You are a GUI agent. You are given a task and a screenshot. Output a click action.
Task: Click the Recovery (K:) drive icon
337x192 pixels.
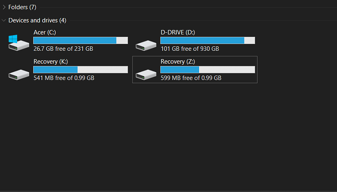click(18, 74)
